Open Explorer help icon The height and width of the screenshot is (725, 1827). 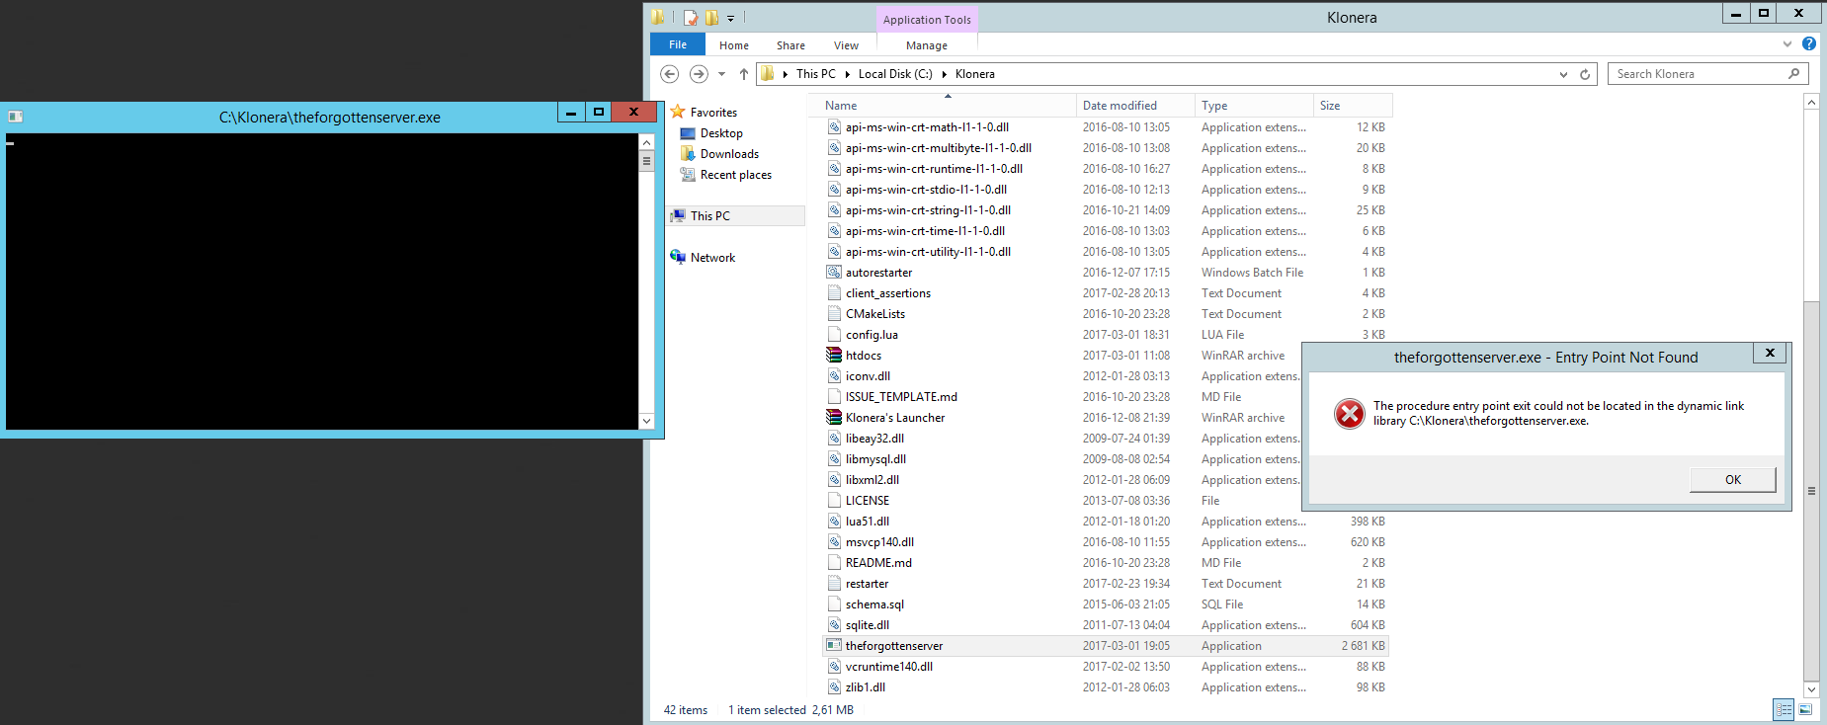1808,43
